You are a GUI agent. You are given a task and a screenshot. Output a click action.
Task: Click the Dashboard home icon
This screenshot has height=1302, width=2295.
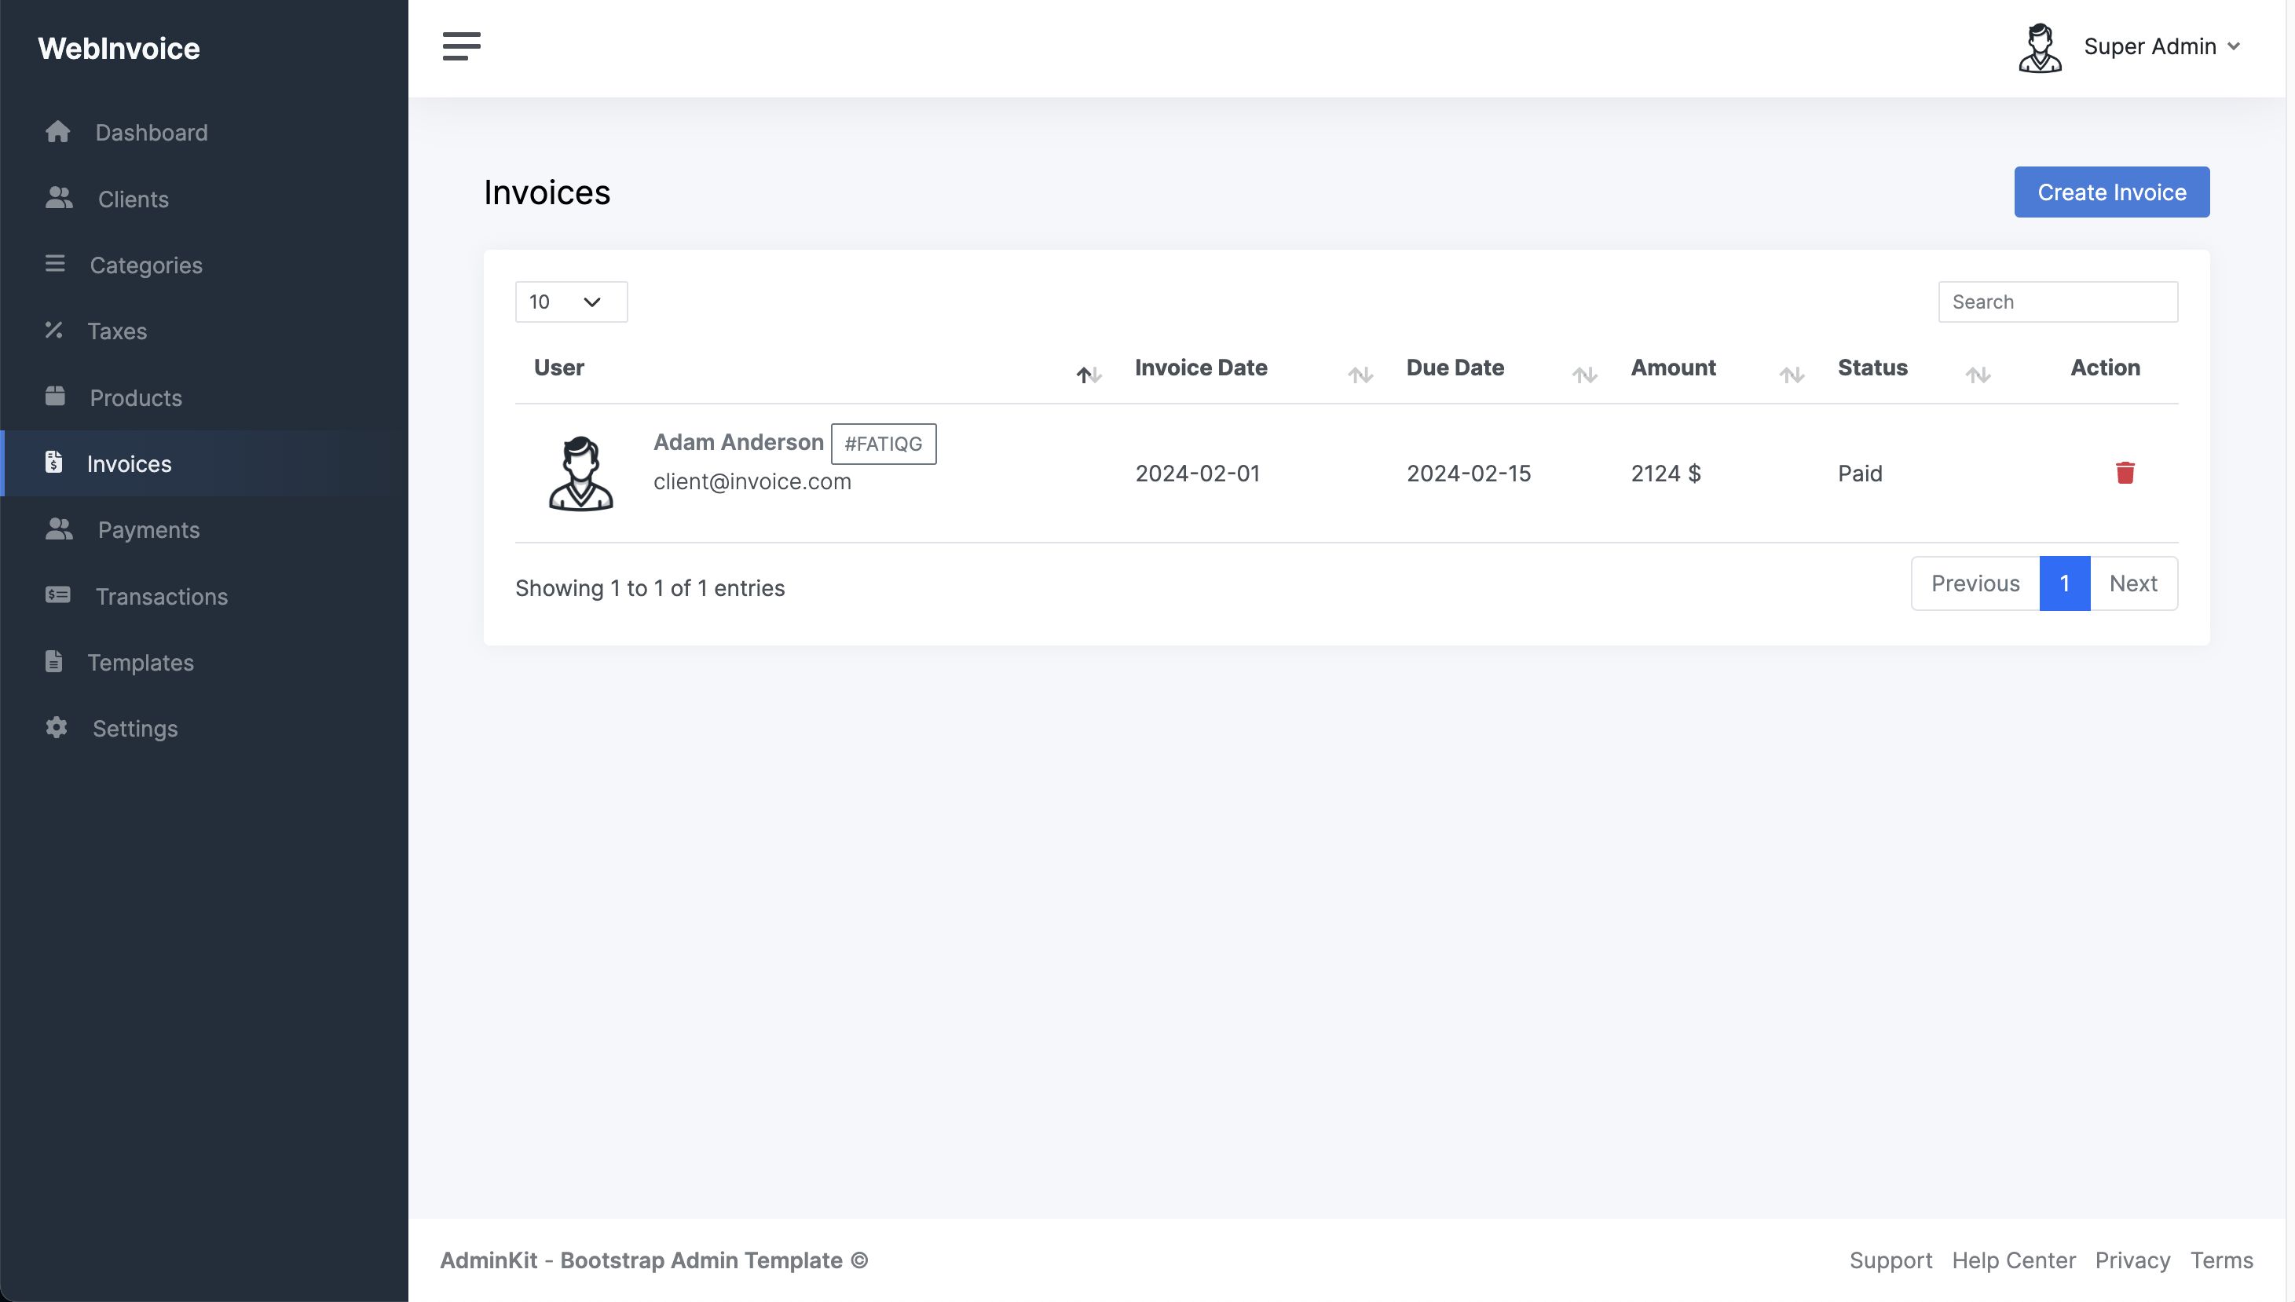point(58,133)
